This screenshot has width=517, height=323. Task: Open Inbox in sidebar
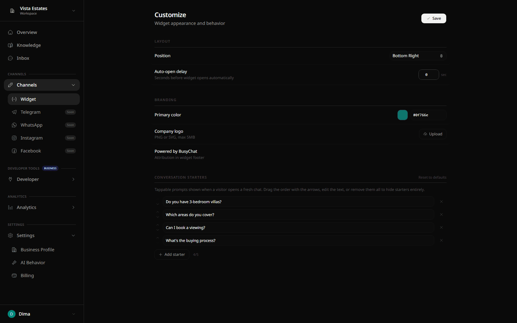pos(42,58)
